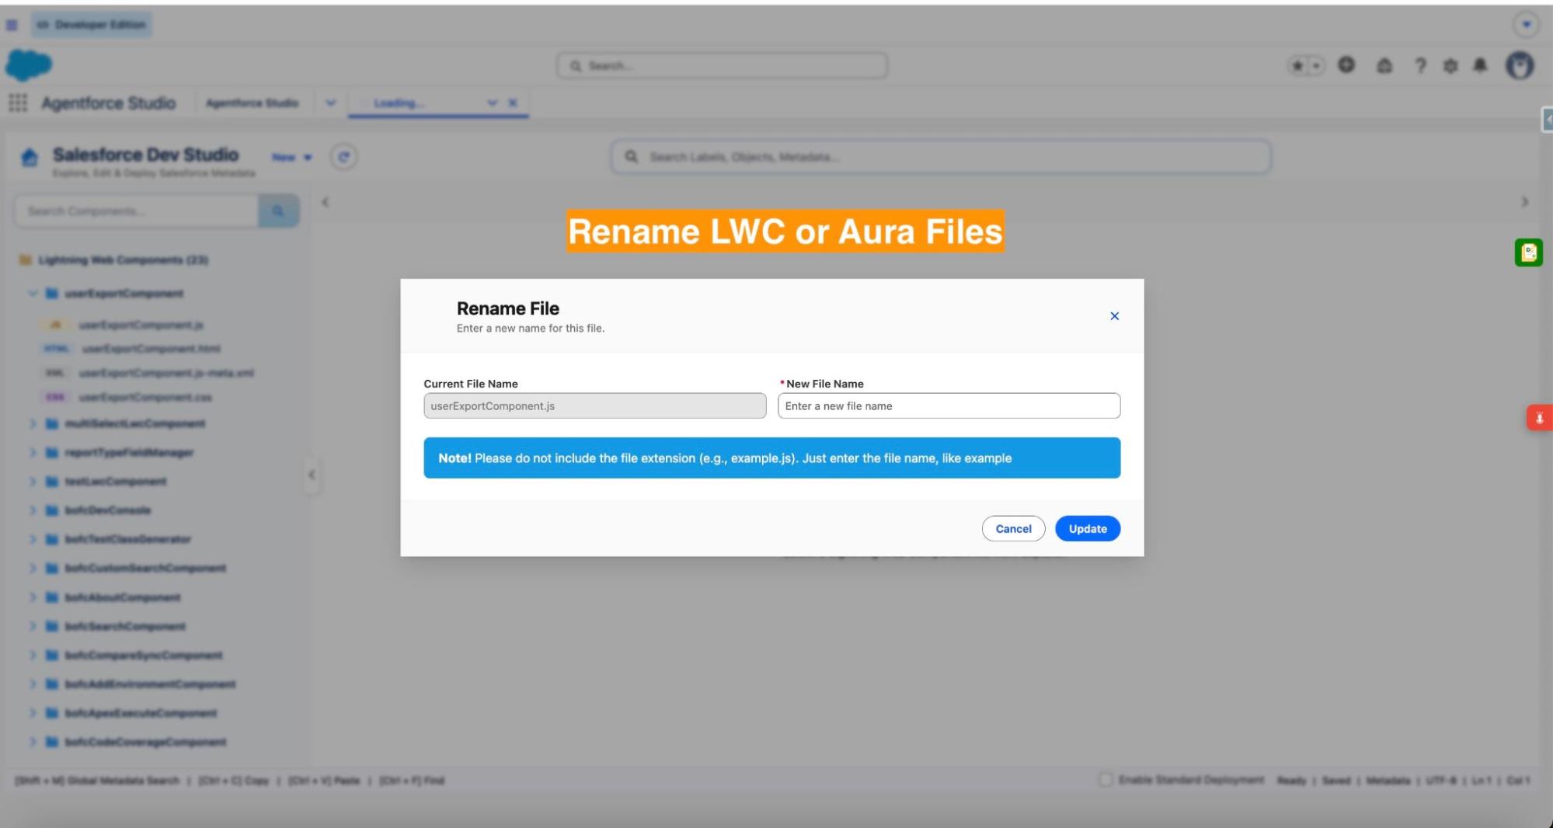
Task: Open the New dropdown in Dev Studio
Action: click(x=291, y=157)
